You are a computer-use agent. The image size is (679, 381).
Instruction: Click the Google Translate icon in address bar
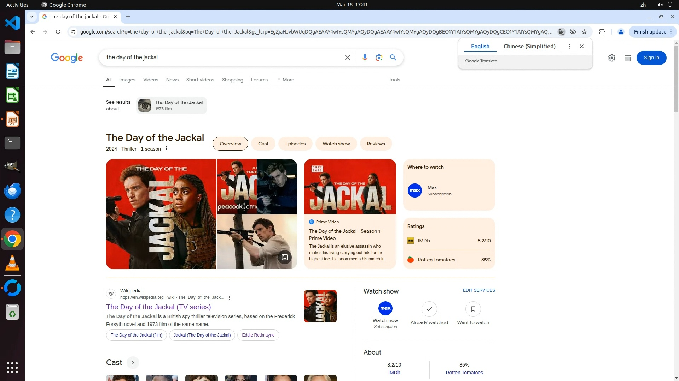[561, 32]
